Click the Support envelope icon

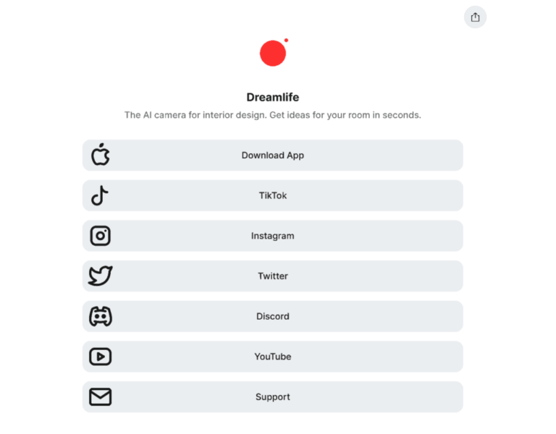point(101,397)
